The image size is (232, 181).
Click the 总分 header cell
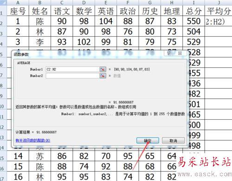(x=193, y=11)
